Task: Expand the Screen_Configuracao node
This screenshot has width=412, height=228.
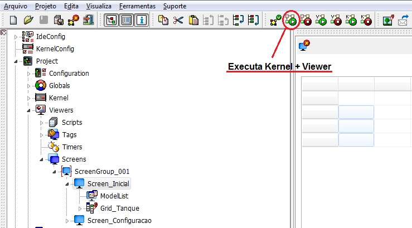Action: pyautogui.click(x=67, y=221)
